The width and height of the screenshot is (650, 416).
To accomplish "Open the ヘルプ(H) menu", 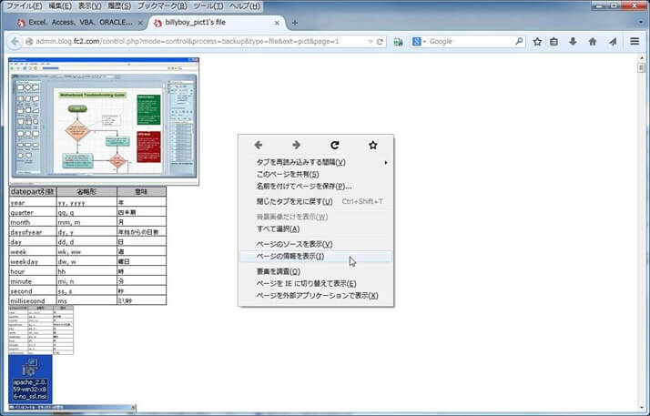I will pyautogui.click(x=245, y=6).
